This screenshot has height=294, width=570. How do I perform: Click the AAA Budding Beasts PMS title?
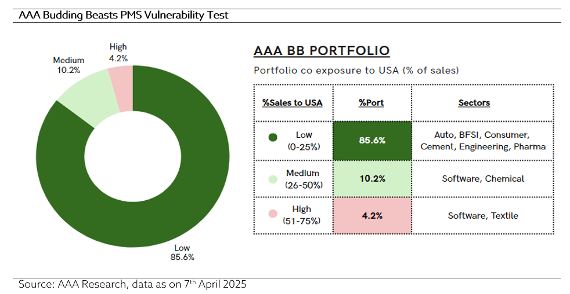click(124, 15)
